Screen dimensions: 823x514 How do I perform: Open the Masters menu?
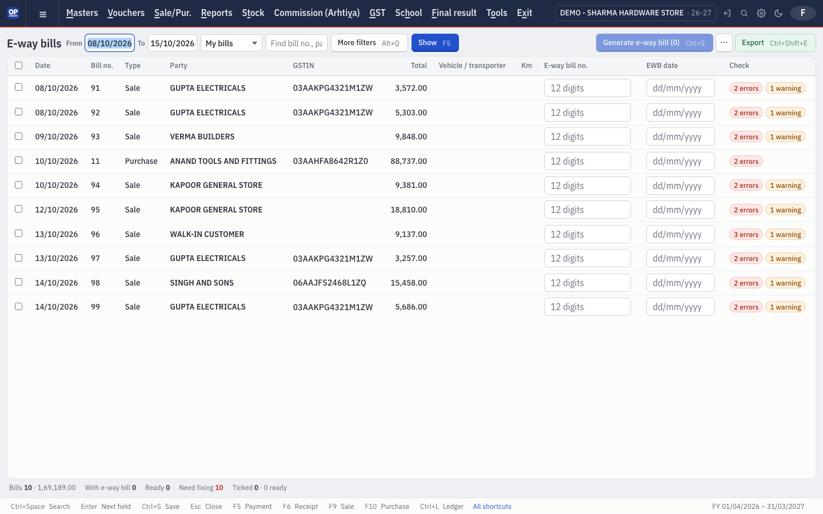point(82,13)
